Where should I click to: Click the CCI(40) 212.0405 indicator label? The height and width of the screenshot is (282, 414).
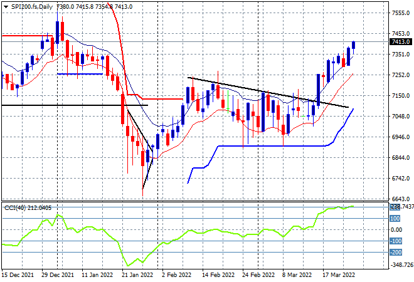[x=28, y=208]
